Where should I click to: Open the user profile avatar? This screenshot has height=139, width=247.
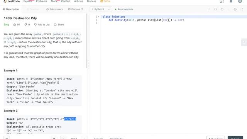point(240,2)
